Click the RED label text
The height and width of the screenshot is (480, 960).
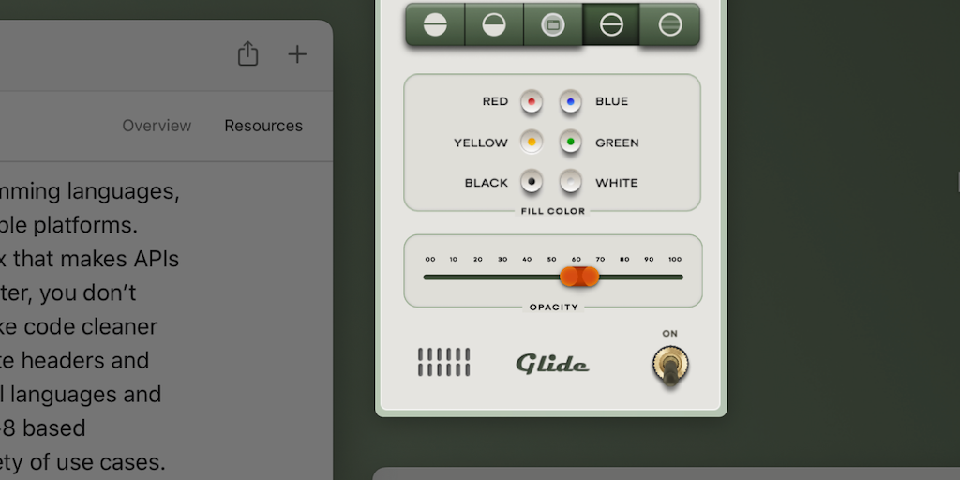click(495, 101)
